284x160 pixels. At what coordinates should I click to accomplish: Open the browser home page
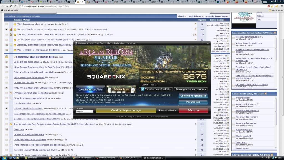[x=16, y=6]
